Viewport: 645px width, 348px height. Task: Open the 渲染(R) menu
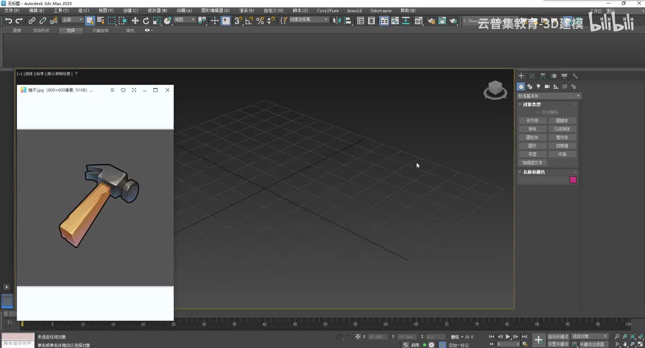tap(246, 11)
